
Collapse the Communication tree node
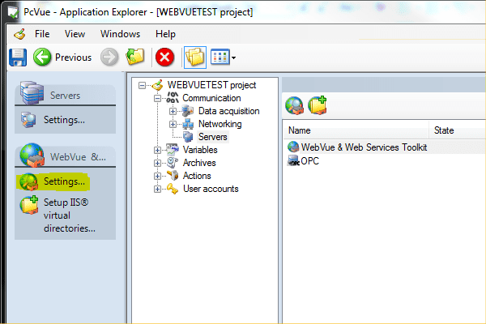[x=158, y=98]
